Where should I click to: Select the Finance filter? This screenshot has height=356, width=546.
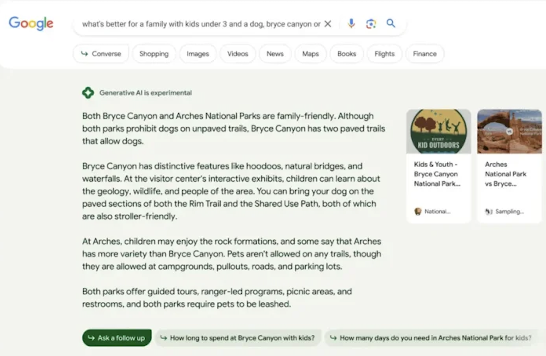tap(425, 54)
